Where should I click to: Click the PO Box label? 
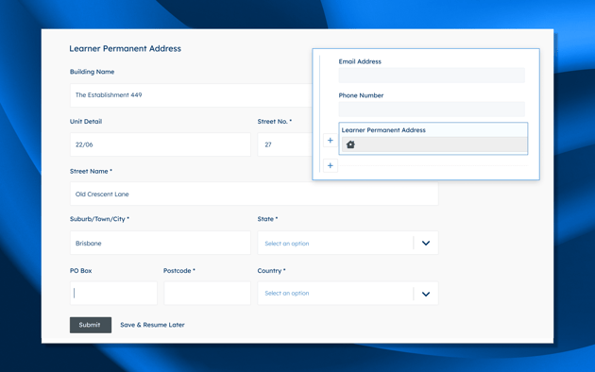pos(81,271)
